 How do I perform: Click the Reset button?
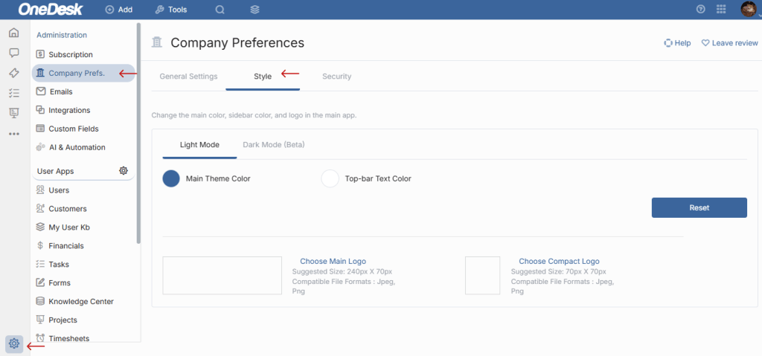point(699,207)
